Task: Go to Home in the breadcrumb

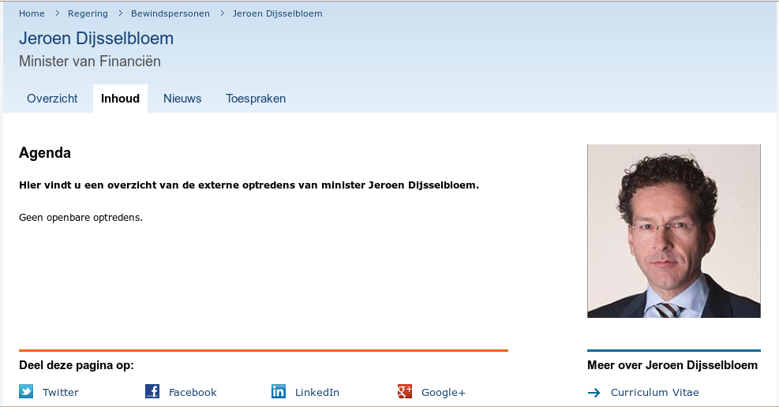Action: tap(32, 13)
